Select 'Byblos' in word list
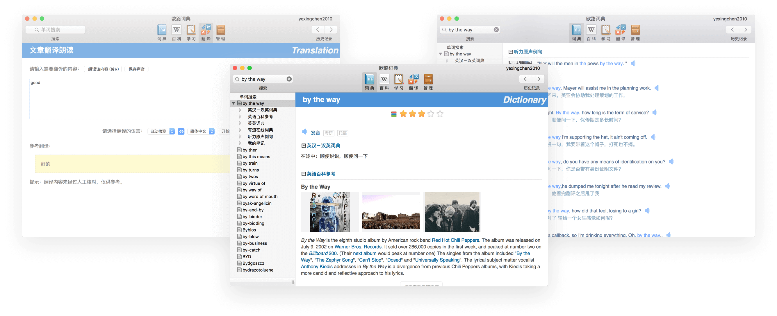Screen dimensions: 777x316 [x=249, y=230]
